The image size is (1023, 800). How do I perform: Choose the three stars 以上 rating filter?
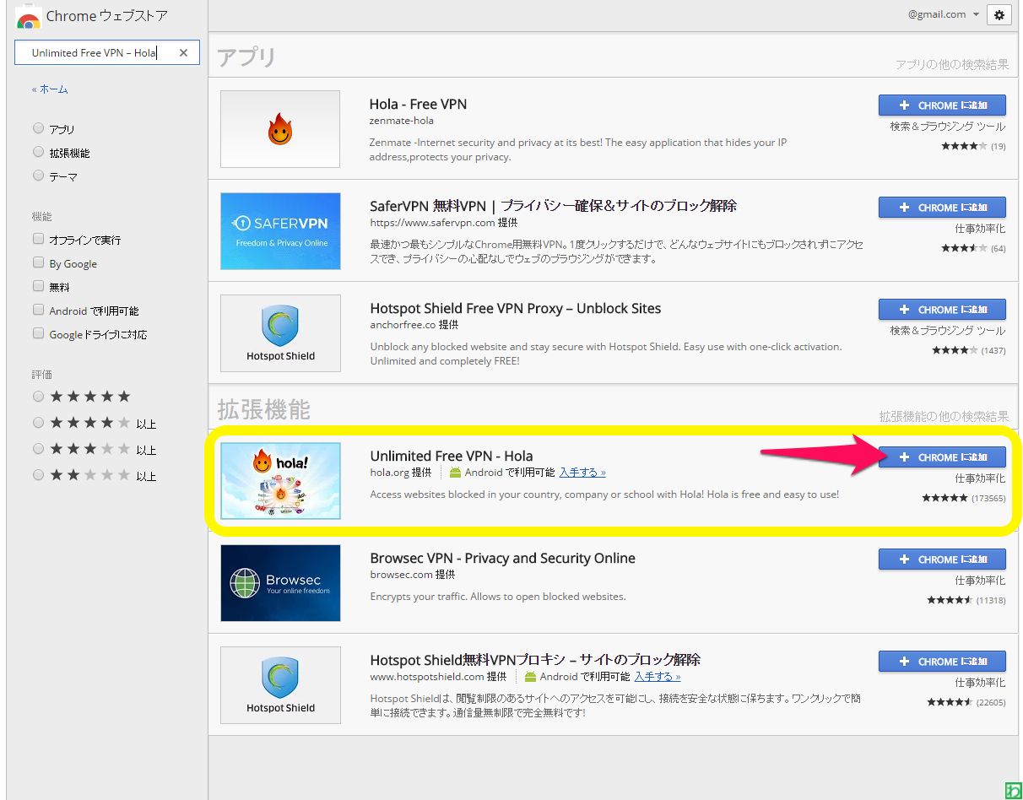click(38, 448)
